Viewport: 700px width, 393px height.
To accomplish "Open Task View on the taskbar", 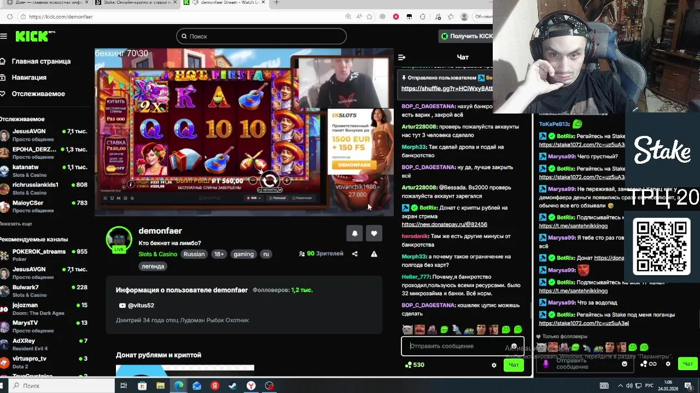I will point(124,386).
